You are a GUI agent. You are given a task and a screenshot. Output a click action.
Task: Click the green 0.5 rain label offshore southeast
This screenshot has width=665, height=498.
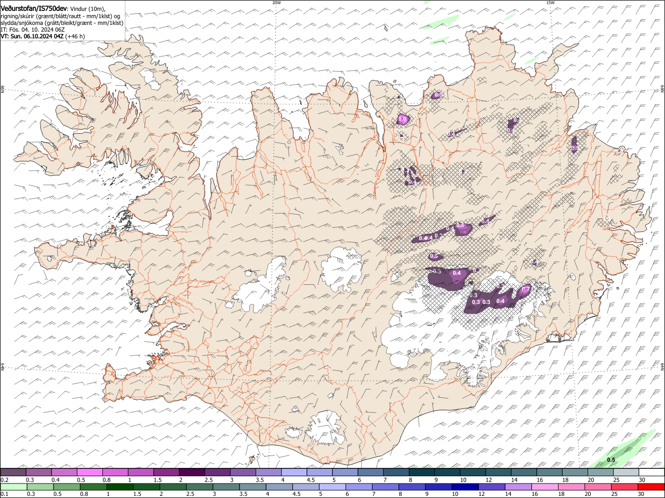(x=611, y=460)
